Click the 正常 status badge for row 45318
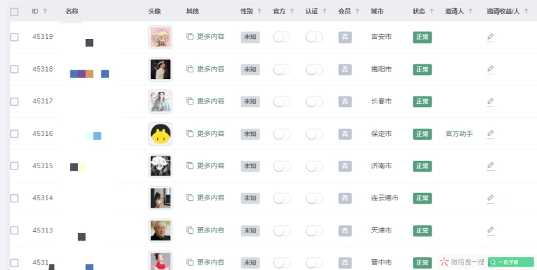 tap(422, 69)
